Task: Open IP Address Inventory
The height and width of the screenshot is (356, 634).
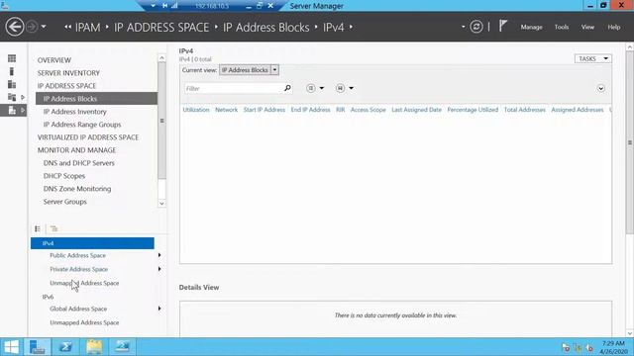Action: 75,112
